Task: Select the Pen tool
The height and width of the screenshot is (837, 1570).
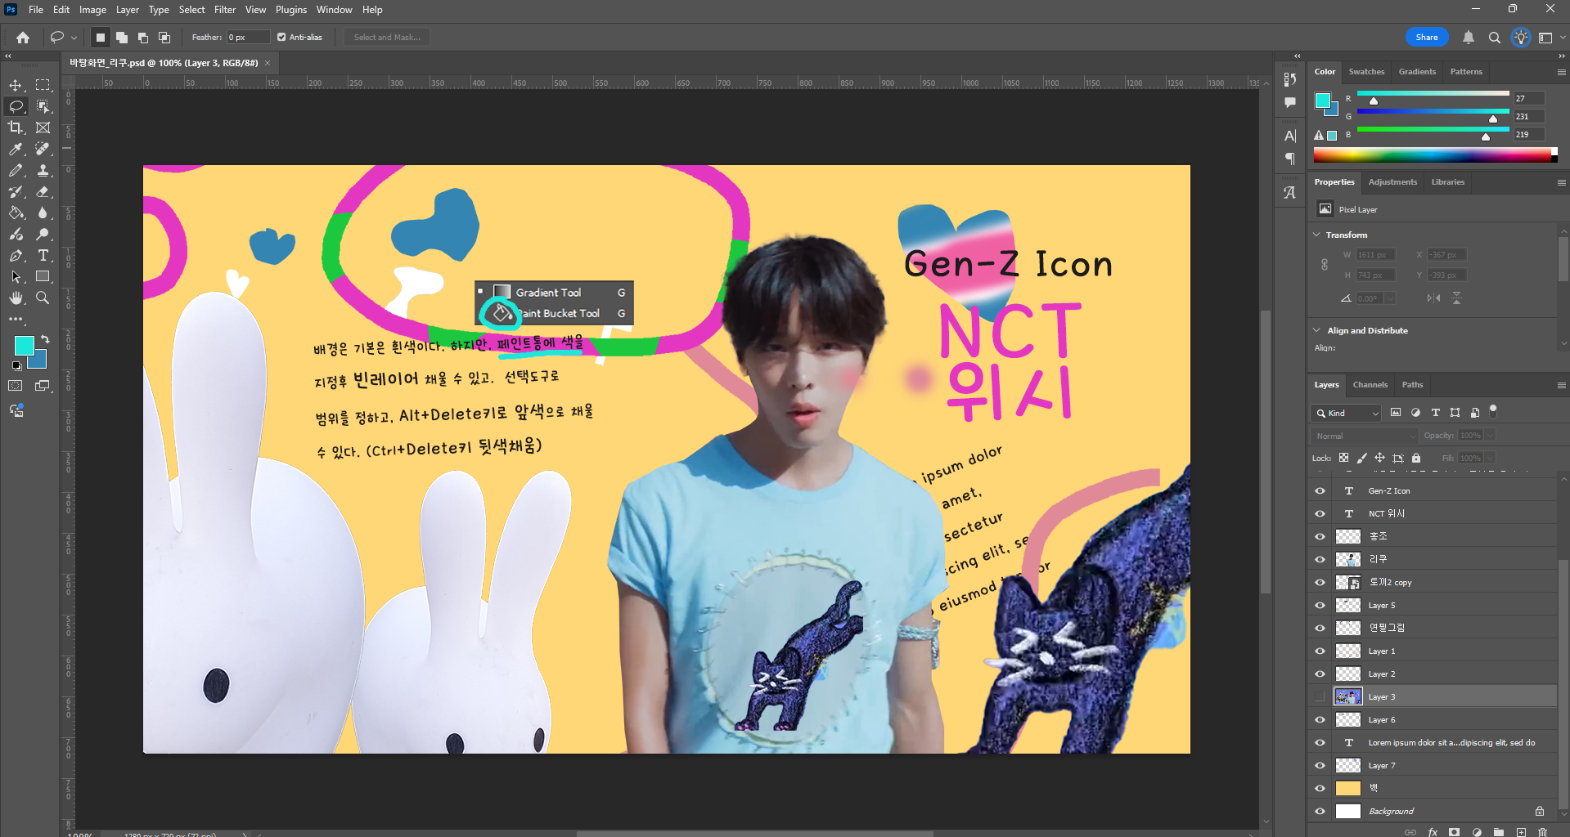Action: pyautogui.click(x=16, y=255)
